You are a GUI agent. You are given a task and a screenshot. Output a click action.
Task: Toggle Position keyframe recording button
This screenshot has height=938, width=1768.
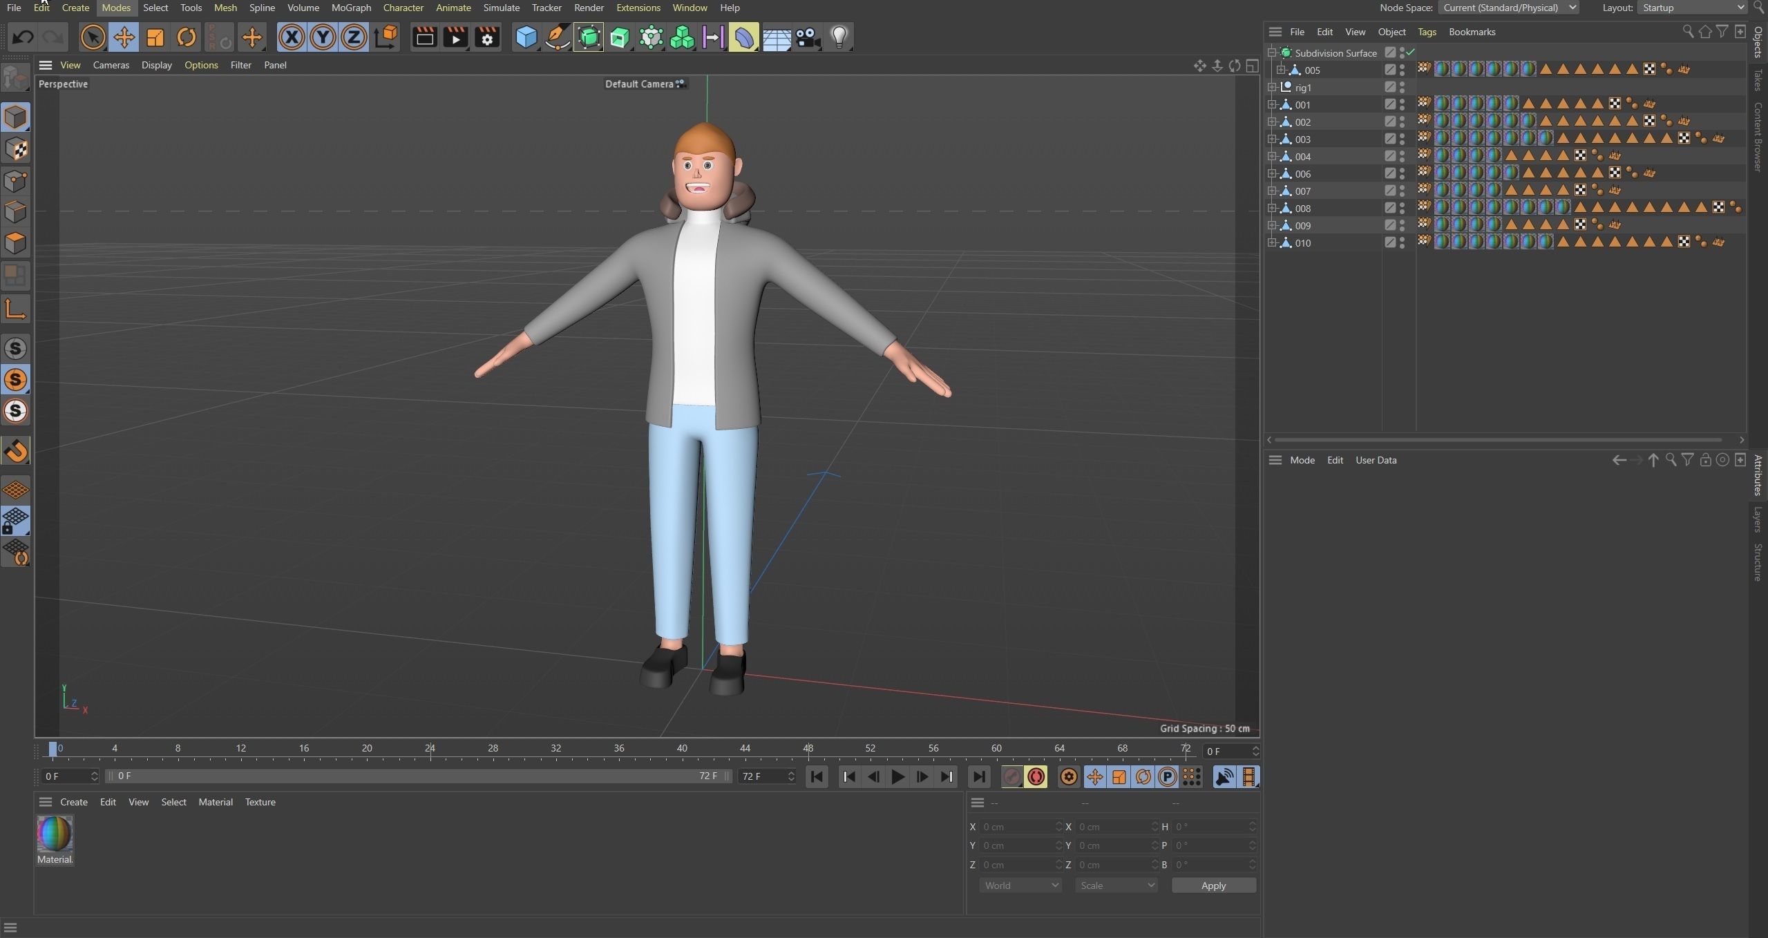pos(1094,777)
